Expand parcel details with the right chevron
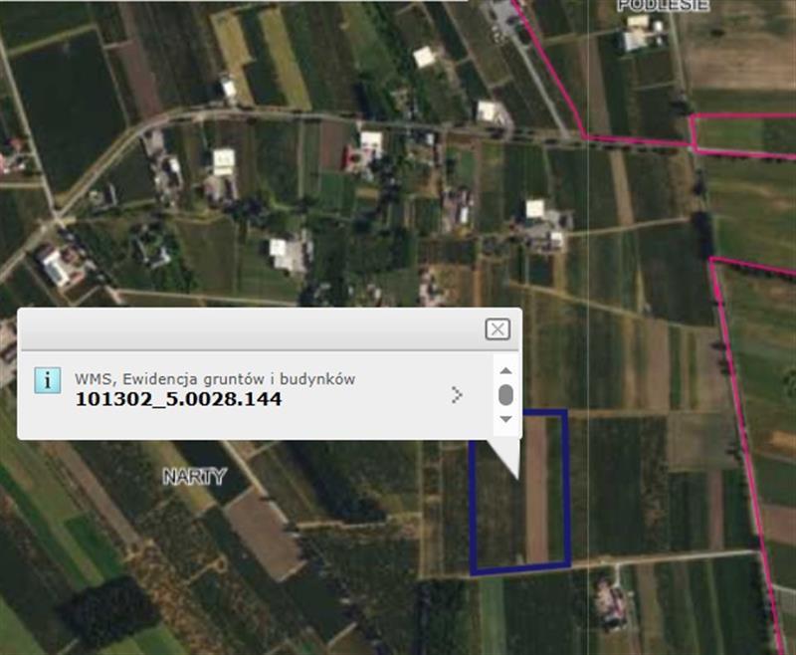Screen dimensions: 796x655 457,395
